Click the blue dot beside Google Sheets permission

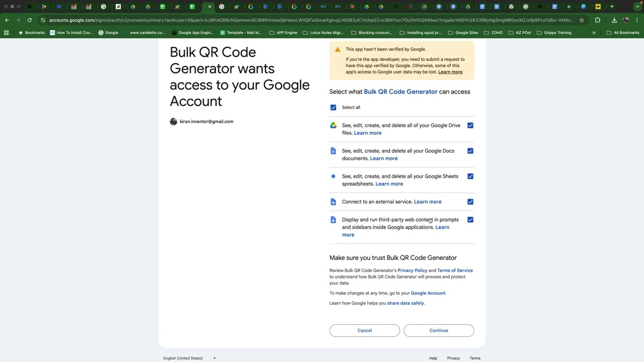tap(333, 176)
